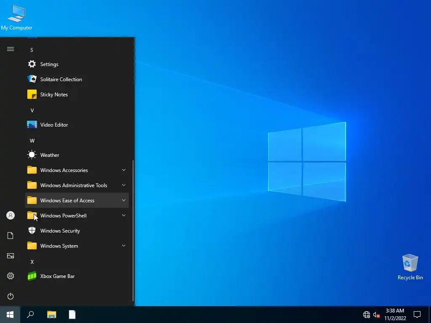Select the My Computer desktop icon
The image size is (431, 323).
[16, 18]
